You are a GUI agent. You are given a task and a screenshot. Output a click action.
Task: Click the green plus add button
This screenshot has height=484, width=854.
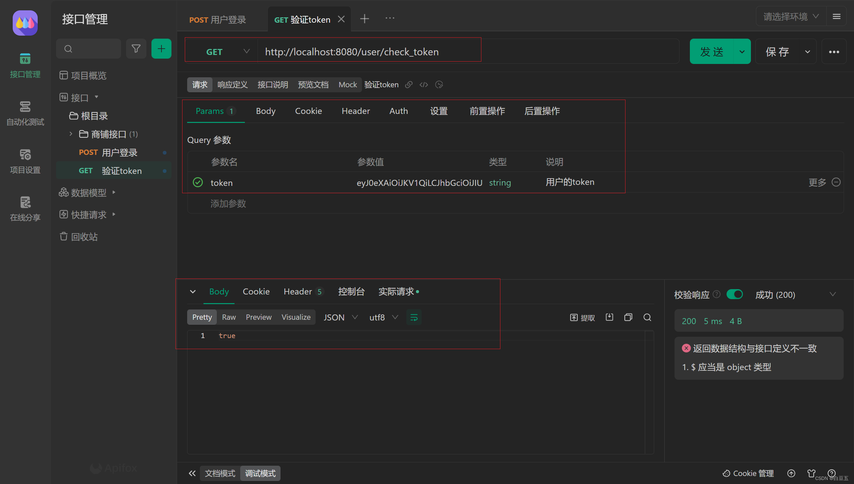161,49
